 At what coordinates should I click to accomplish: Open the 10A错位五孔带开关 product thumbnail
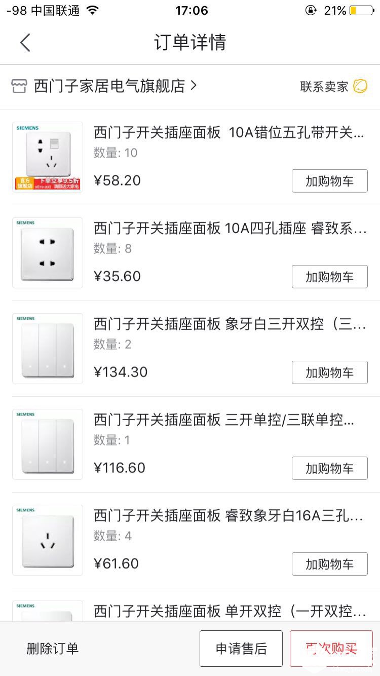point(48,157)
